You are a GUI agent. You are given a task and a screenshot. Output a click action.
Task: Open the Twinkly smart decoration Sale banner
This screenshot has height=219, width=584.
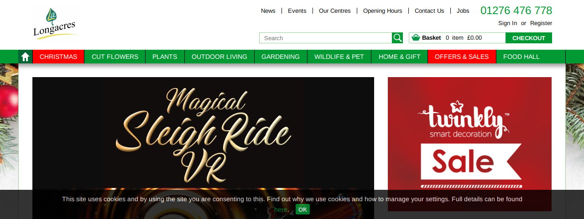pos(469,144)
